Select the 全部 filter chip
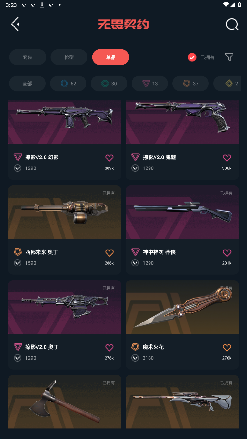The height and width of the screenshot is (439, 247). pos(27,84)
